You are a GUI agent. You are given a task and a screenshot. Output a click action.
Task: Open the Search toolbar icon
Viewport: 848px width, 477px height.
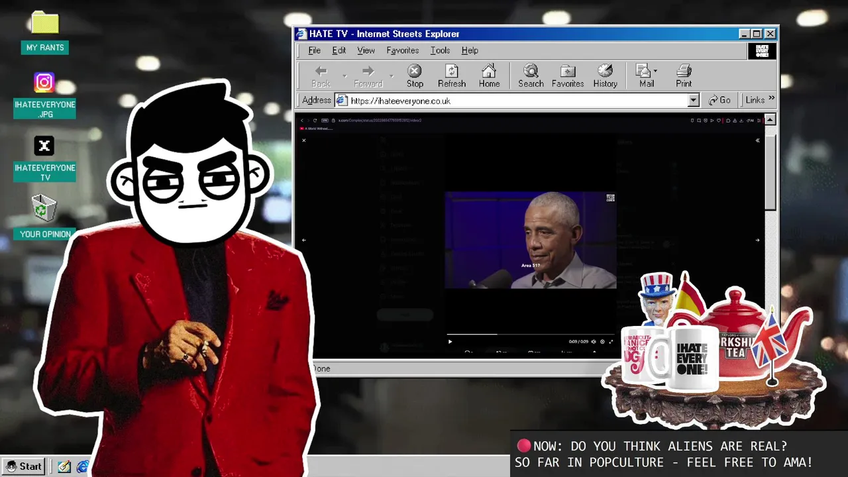531,76
